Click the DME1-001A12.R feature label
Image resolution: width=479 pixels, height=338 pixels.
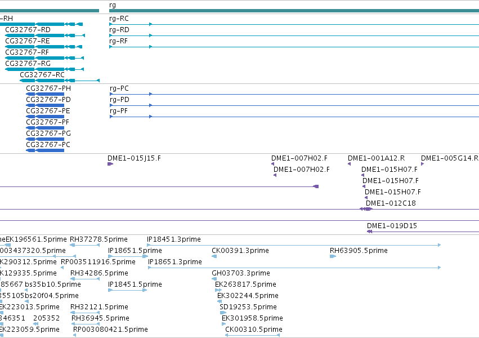(377, 158)
